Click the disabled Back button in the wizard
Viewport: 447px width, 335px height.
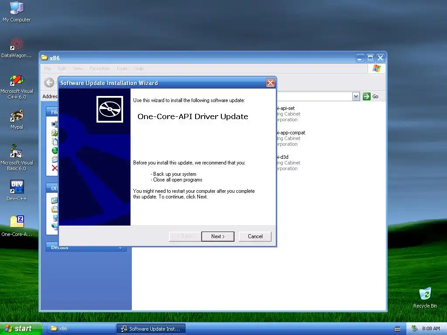(x=185, y=236)
